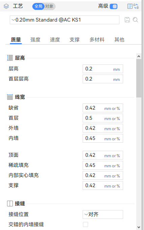Image resolution: width=144 pixels, height=230 pixels.
Task: Open the compare presets A/B icon
Action: [x=136, y=6]
